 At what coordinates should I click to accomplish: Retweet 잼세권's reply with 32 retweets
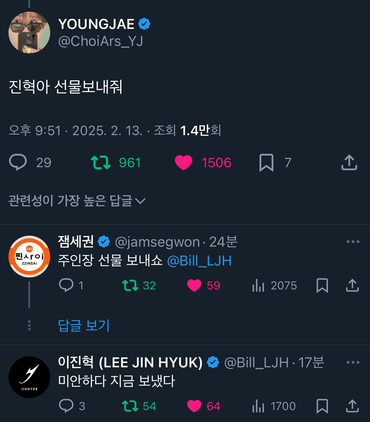130,285
